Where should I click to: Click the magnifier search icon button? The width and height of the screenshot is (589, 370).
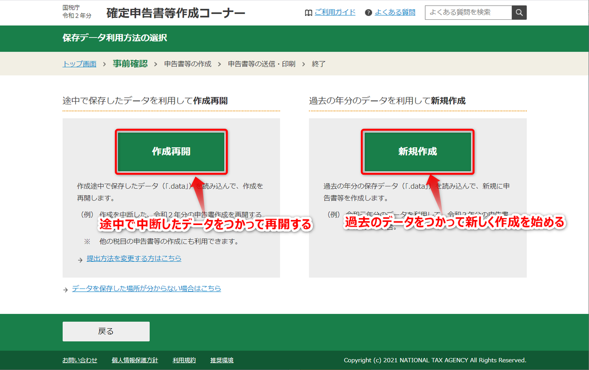pos(519,12)
